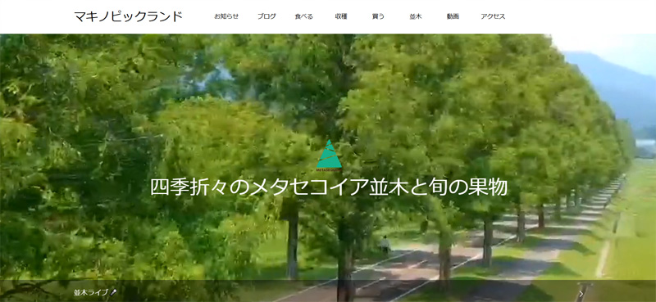
Task: Go to the ブログ page
Action: [266, 16]
